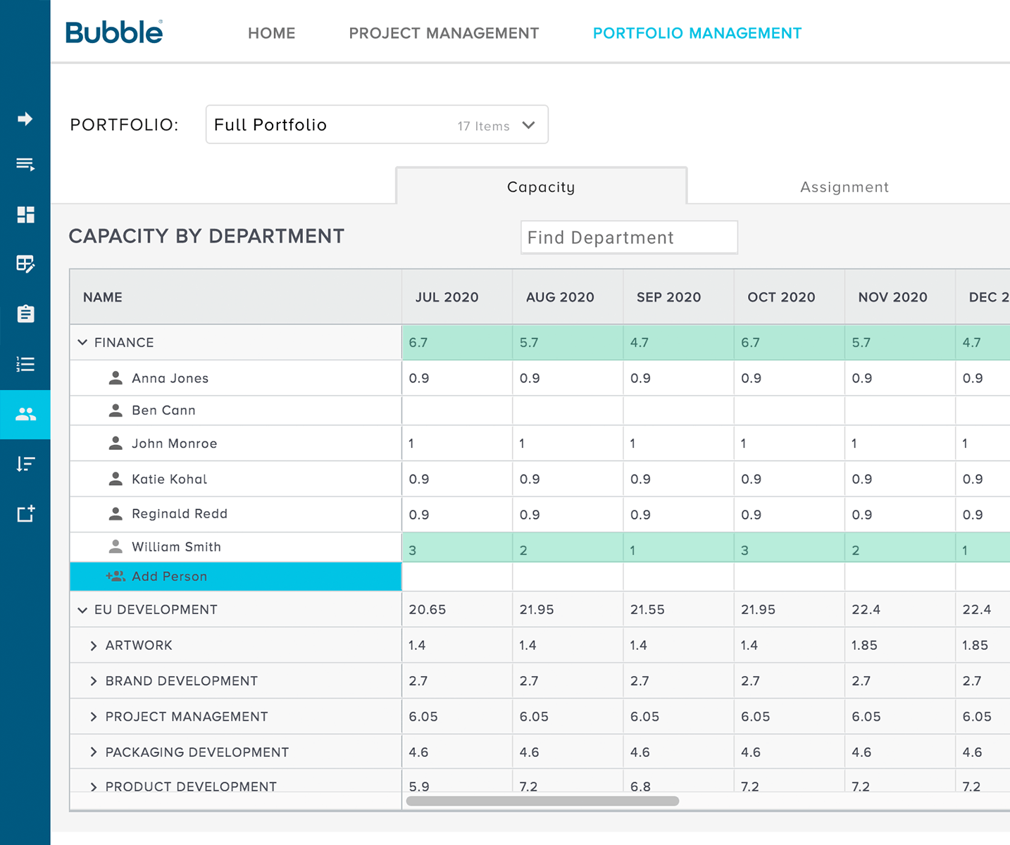Image resolution: width=1010 pixels, height=845 pixels.
Task: Go to the HOME menu item
Action: 271,33
